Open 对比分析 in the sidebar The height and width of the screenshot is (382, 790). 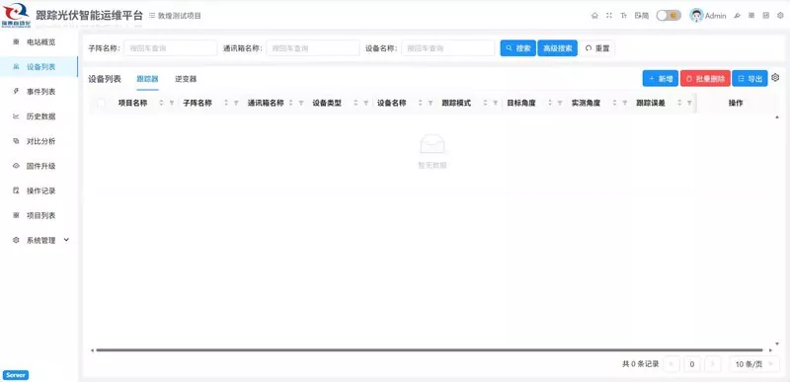(39, 141)
